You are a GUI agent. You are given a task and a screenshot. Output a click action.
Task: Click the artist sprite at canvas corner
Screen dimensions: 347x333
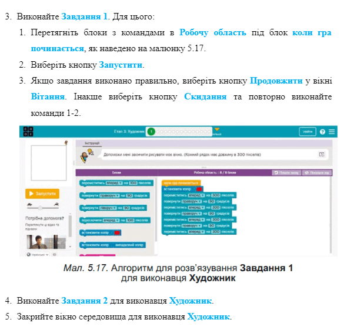[x=66, y=142]
